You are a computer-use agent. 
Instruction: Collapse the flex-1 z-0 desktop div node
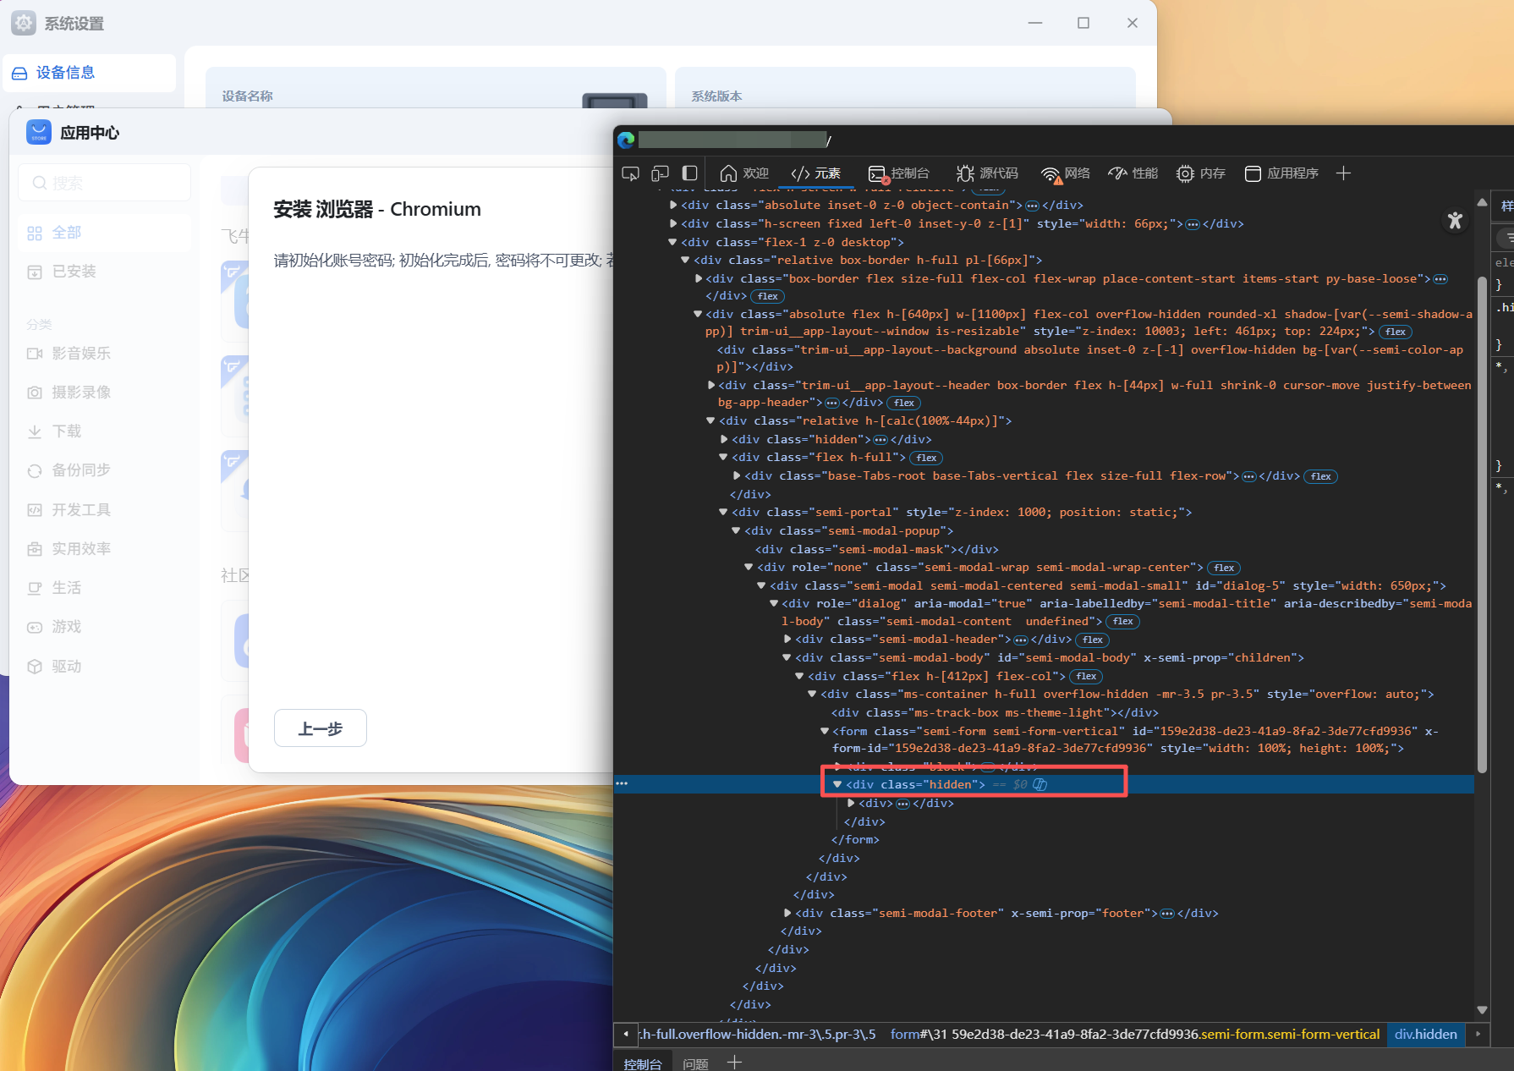click(672, 242)
